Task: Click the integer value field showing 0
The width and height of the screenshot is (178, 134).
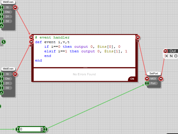Action: coord(30,129)
